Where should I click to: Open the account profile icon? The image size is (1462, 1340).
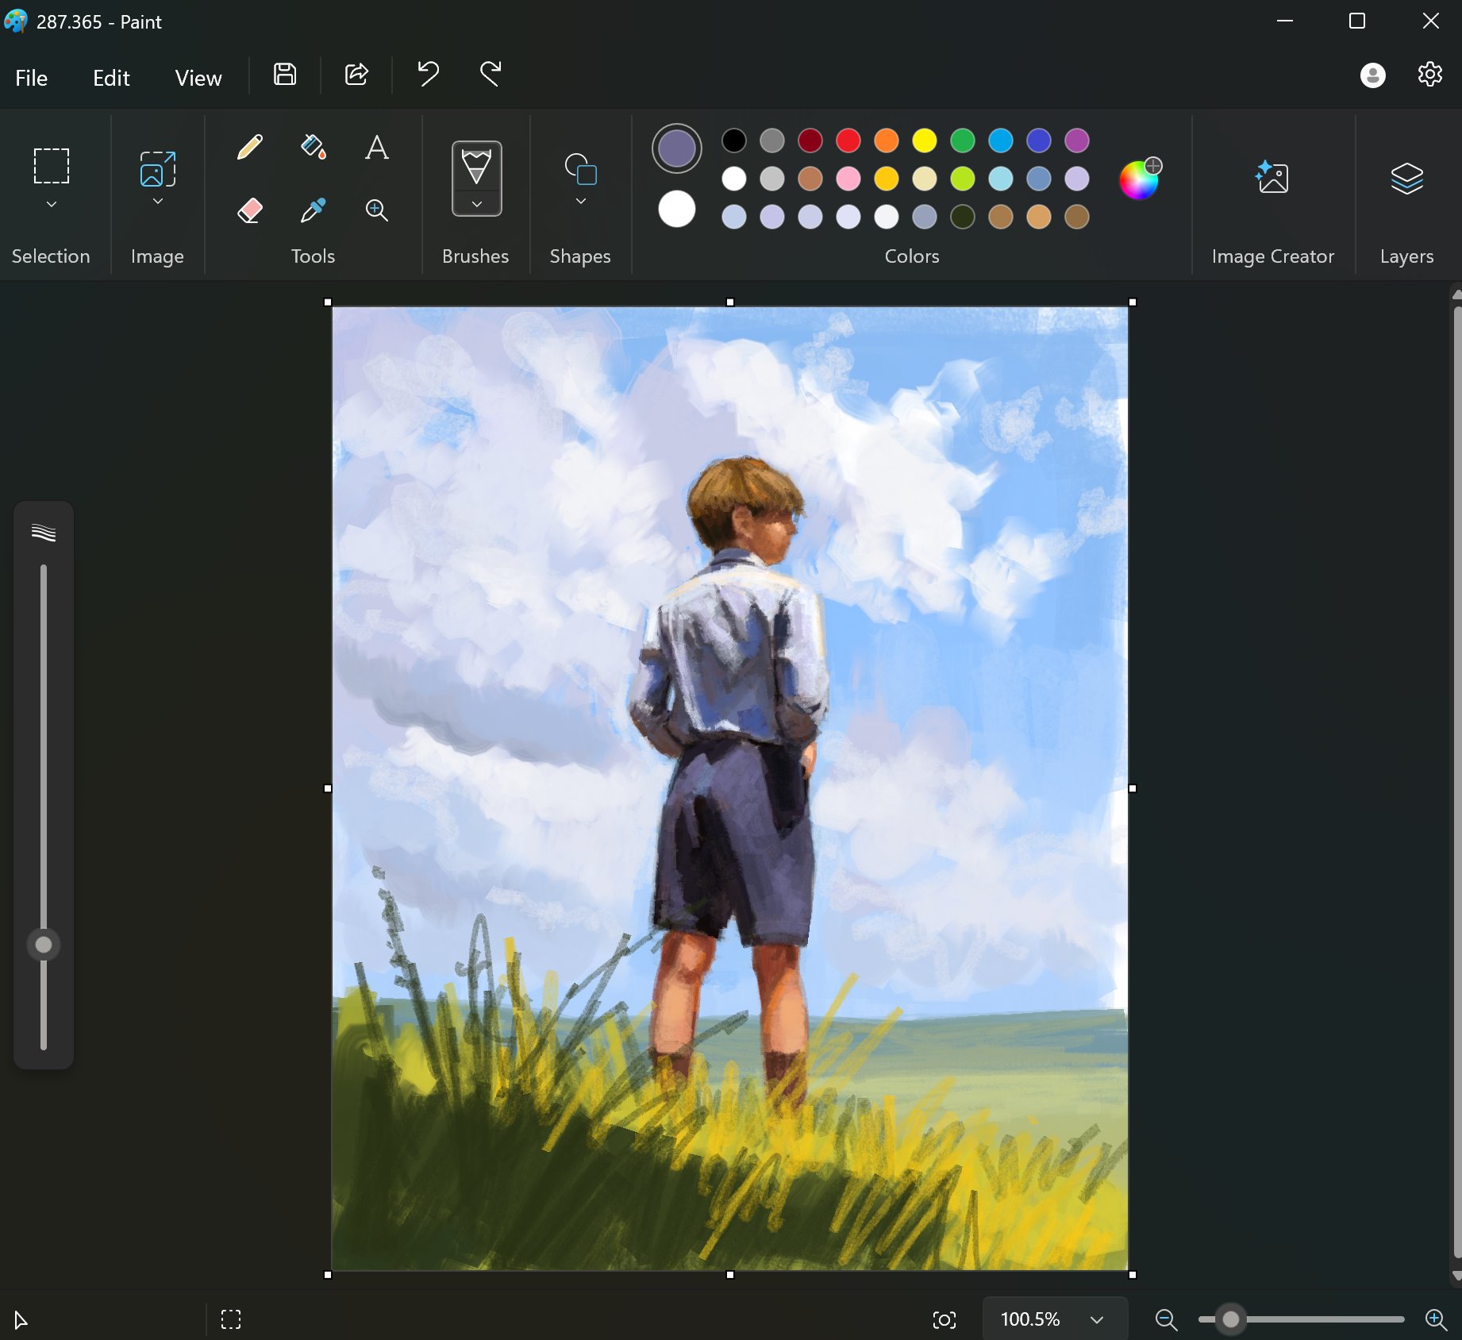pyautogui.click(x=1372, y=75)
